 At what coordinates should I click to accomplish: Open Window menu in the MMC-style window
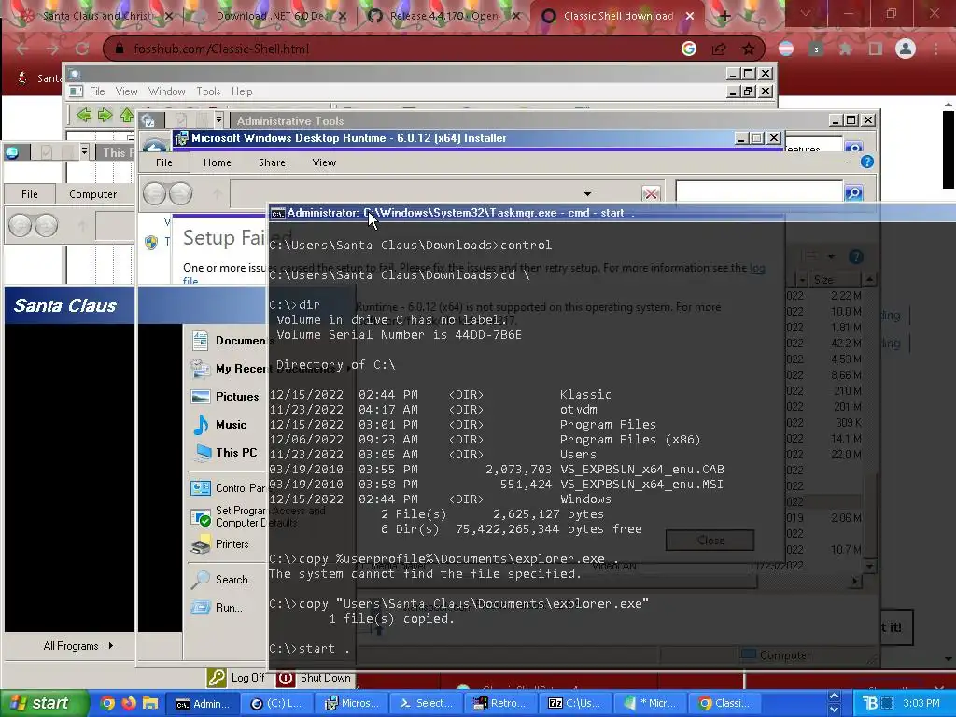click(x=166, y=91)
